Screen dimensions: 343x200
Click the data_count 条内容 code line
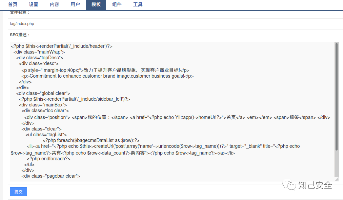(123, 153)
